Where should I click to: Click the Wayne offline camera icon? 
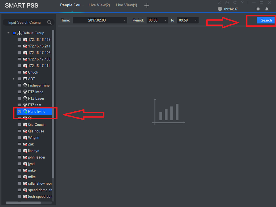tap(25, 138)
